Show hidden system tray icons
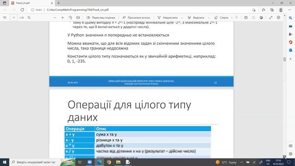 point(242,162)
